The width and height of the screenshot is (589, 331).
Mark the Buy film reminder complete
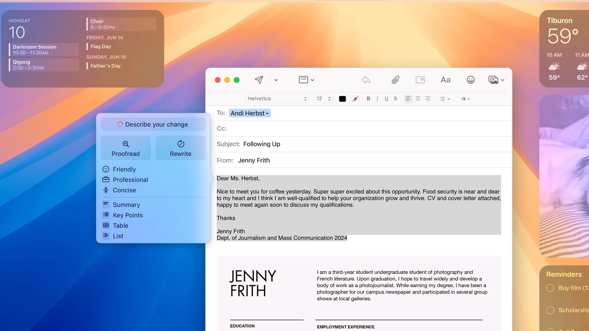point(551,288)
